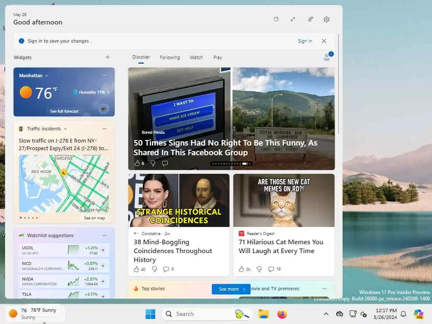Add NVDA to watchlist
Viewport: 432px width, 324px height.
click(x=103, y=281)
